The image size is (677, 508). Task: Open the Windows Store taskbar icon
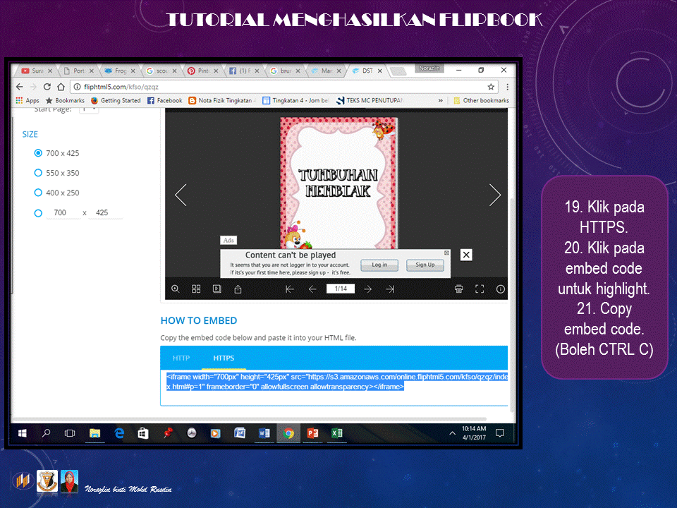[143, 433]
